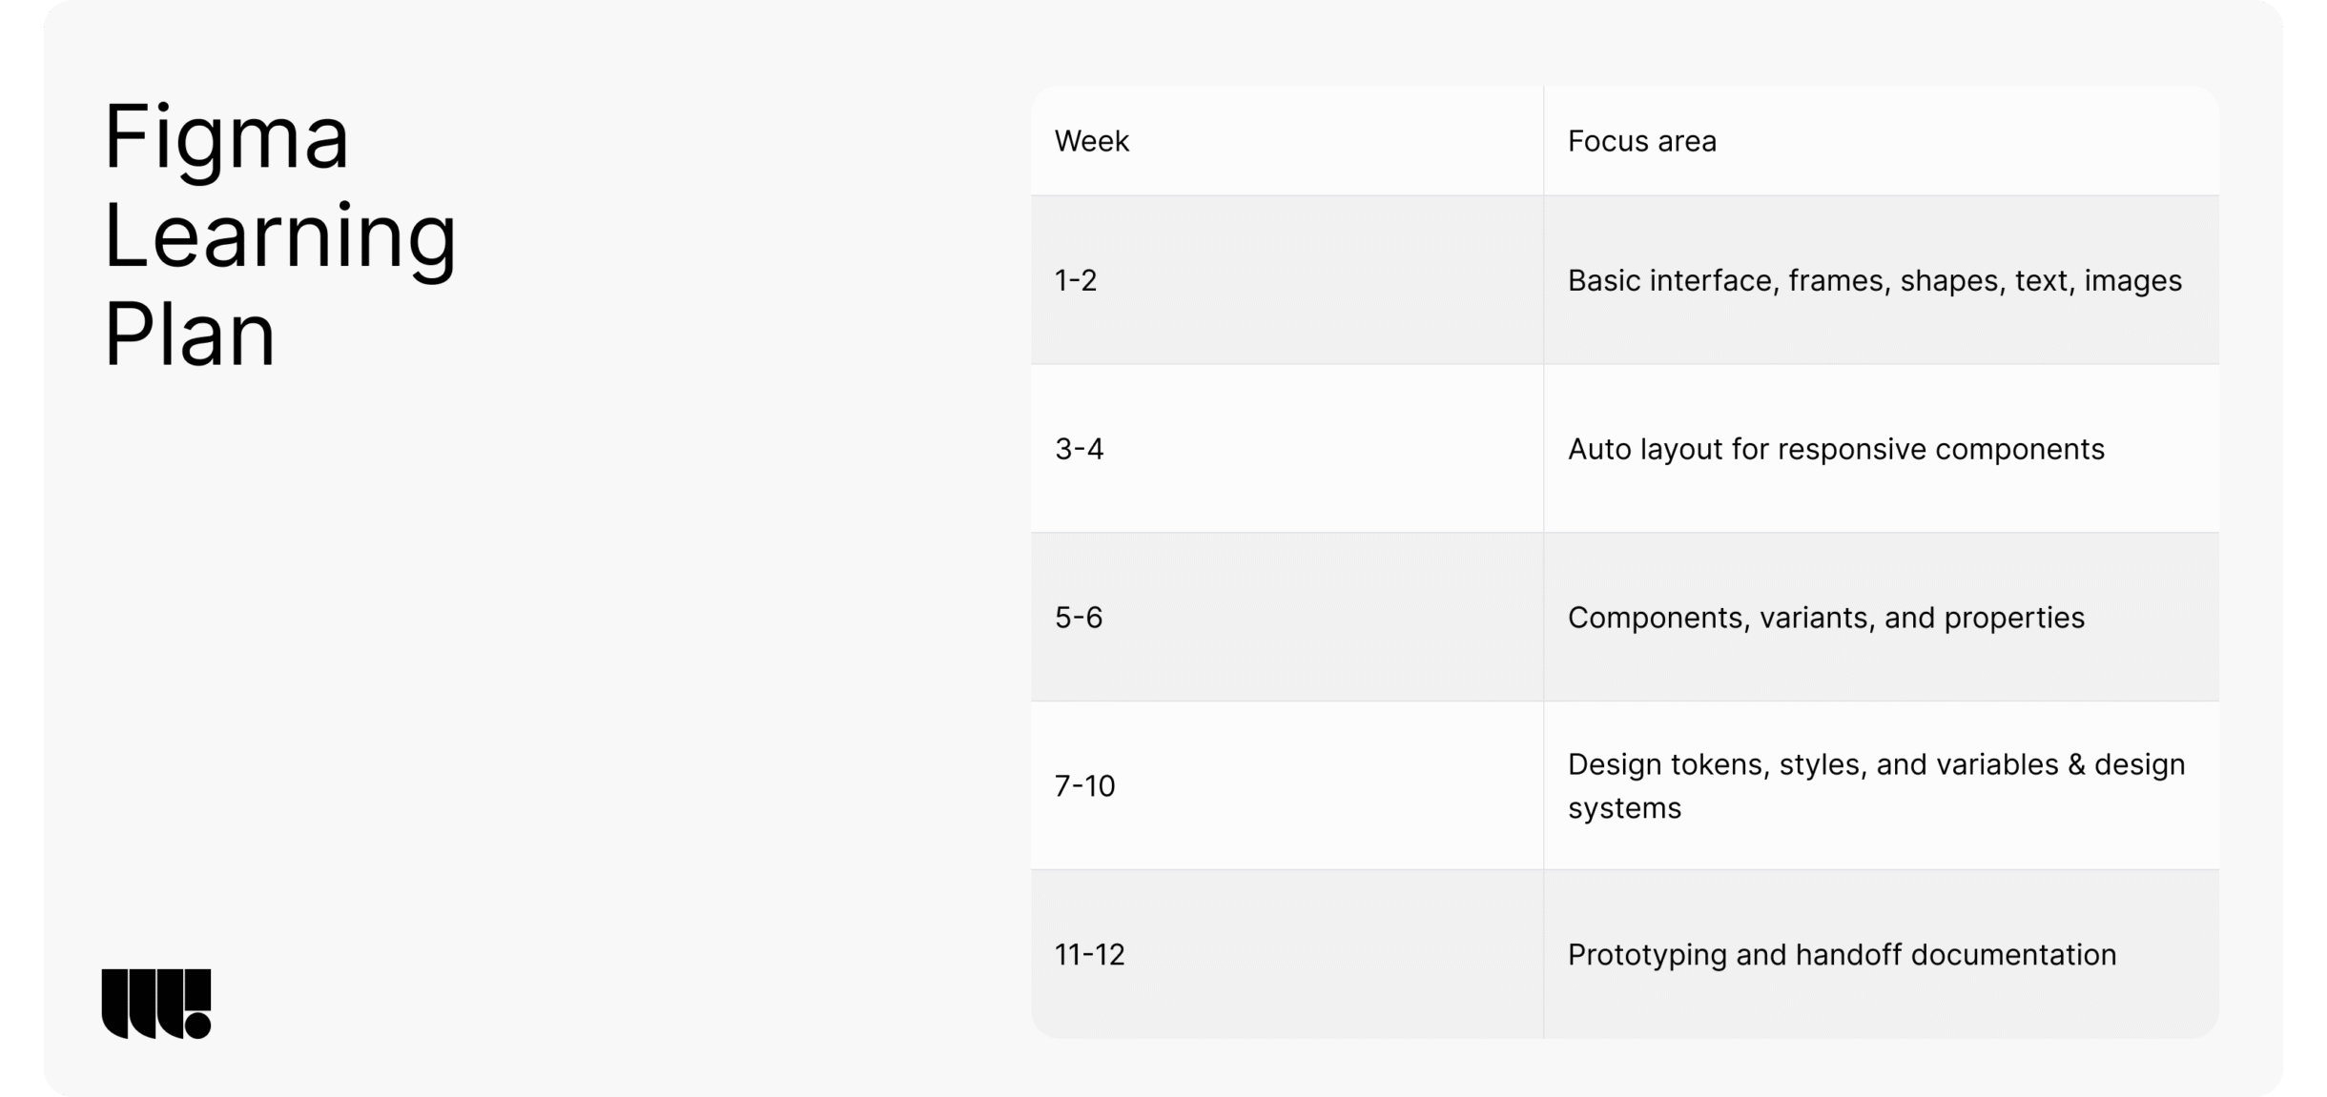Screen dimensions: 2327x1097
Task: Select the '1-2' week cell
Action: (x=1076, y=280)
